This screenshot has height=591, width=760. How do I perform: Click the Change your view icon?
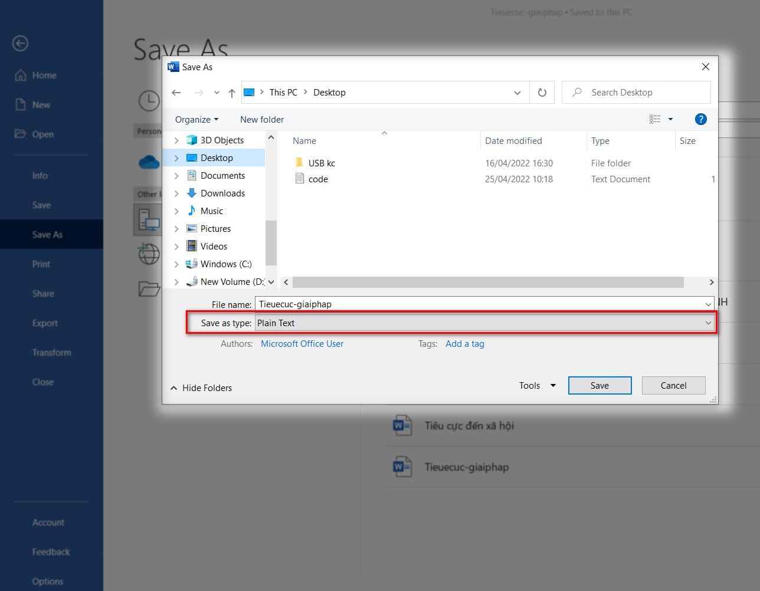click(x=655, y=119)
